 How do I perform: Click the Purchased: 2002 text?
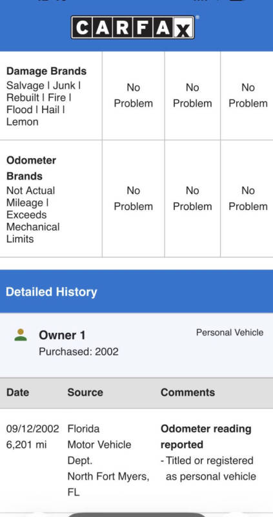[x=79, y=352]
